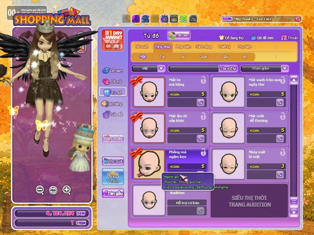314x235 pixels.
Task: Click the S button for Mắt to má hồng
Action: [200, 103]
